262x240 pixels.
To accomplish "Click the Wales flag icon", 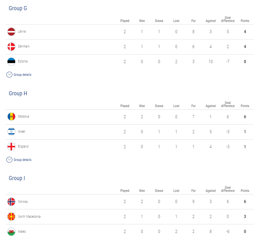I will 11,232.
